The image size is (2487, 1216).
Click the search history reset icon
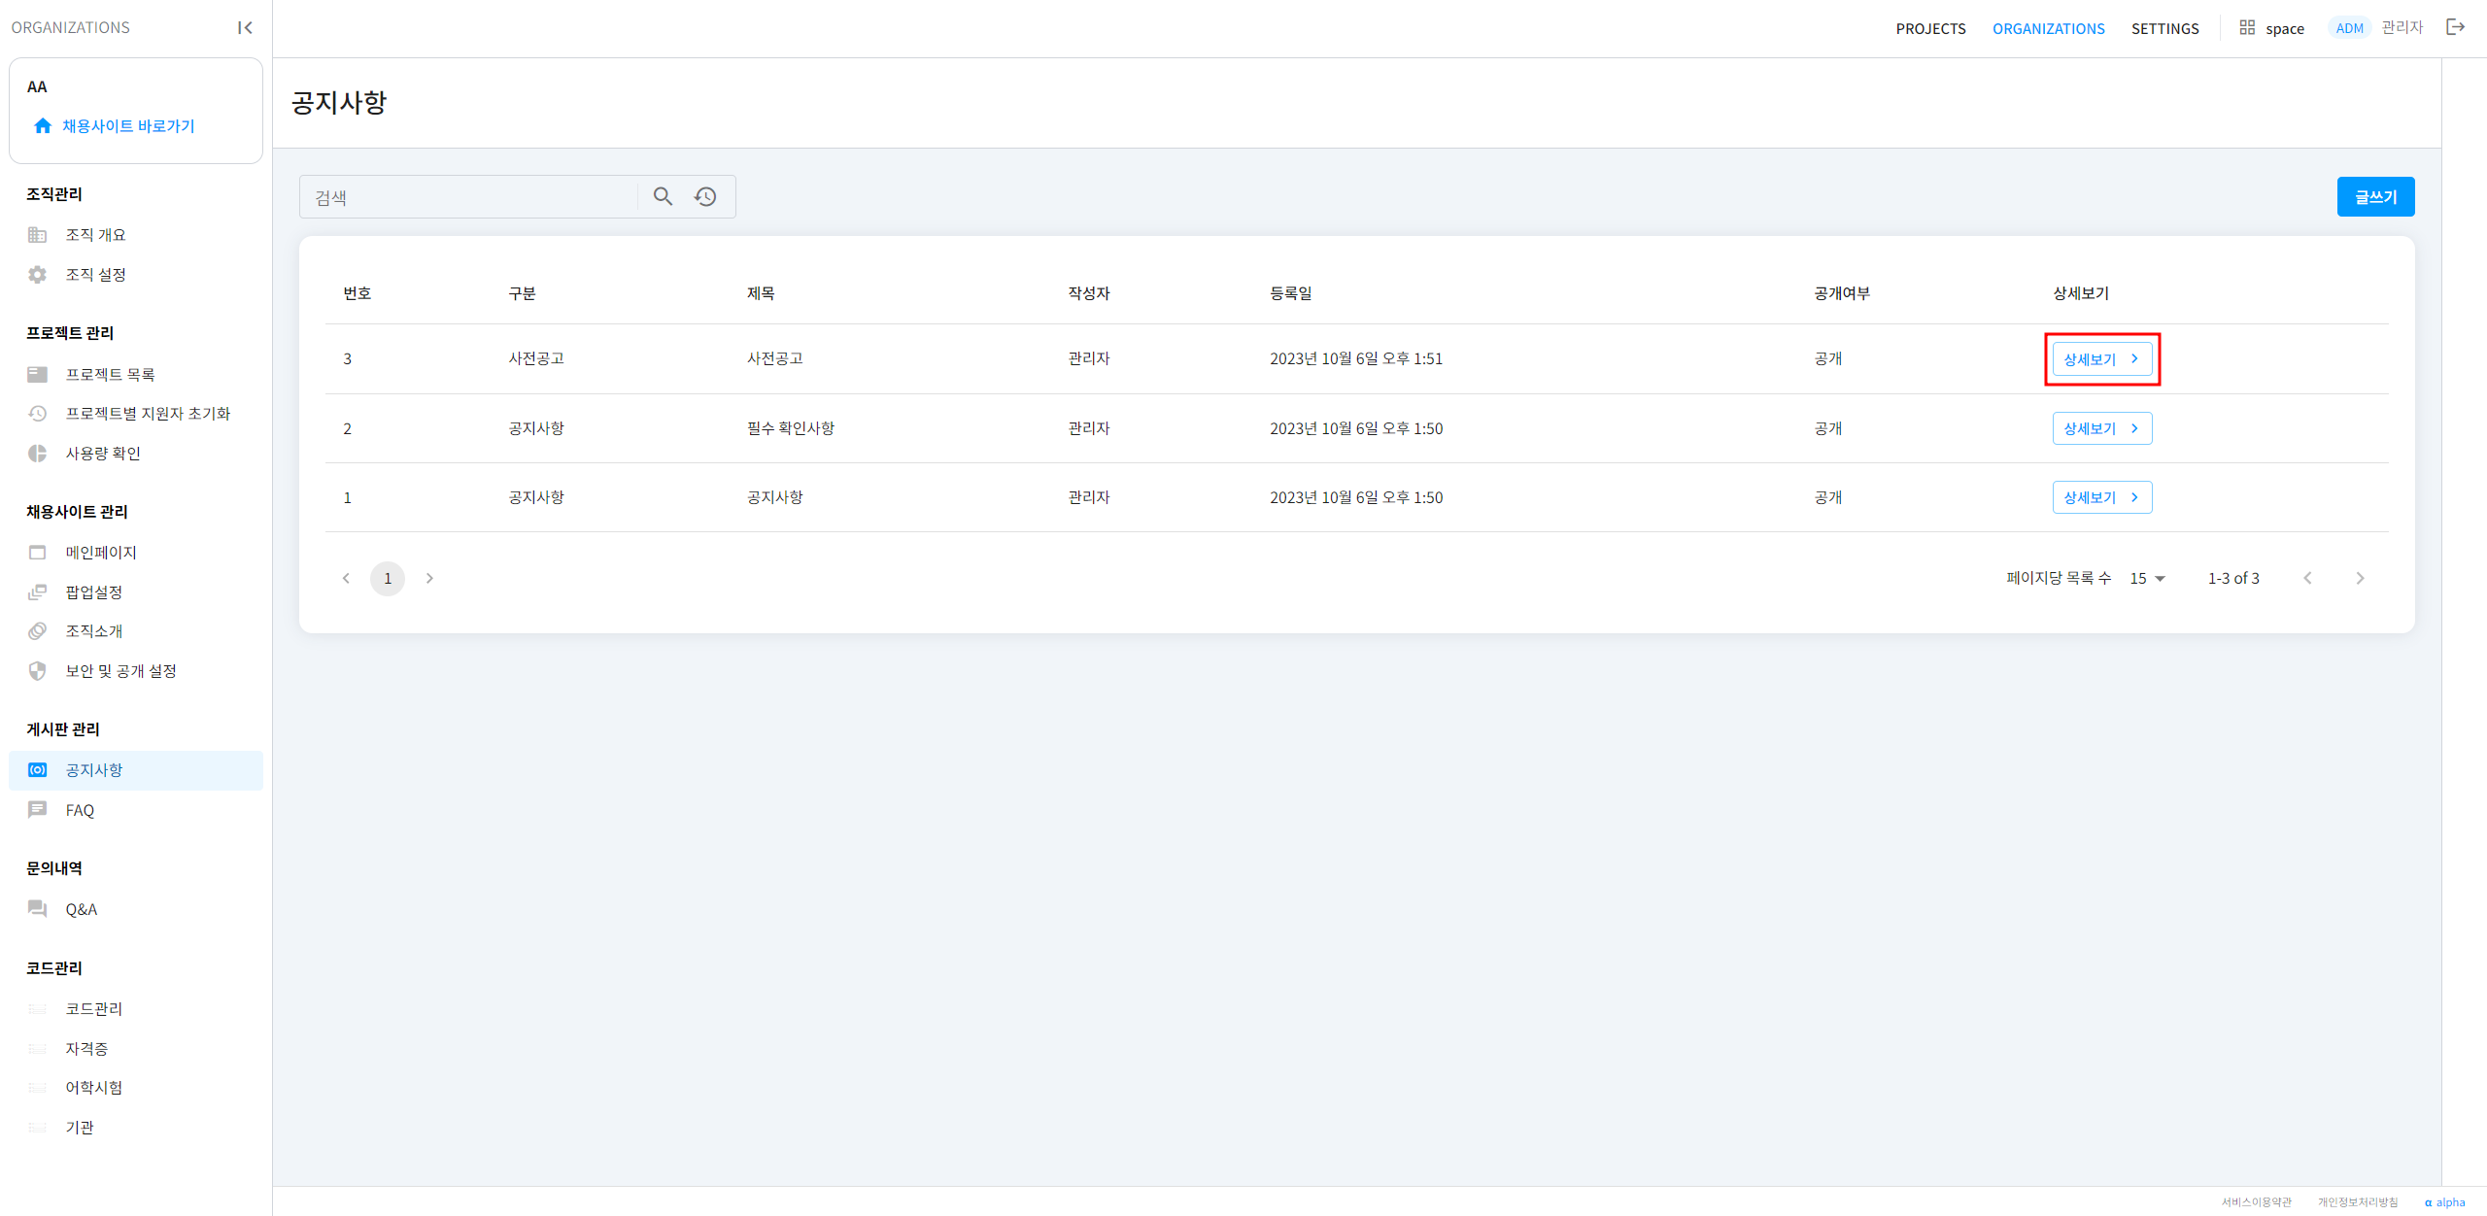(x=705, y=196)
